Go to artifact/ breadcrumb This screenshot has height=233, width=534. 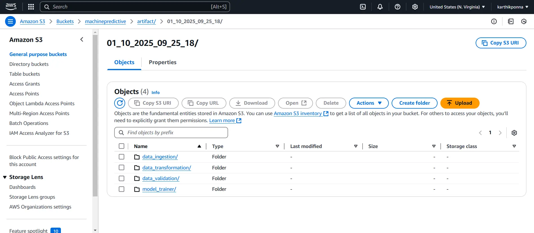[x=146, y=21]
